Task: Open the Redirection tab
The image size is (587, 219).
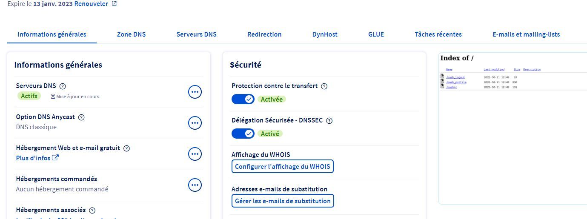Action: coord(264,34)
